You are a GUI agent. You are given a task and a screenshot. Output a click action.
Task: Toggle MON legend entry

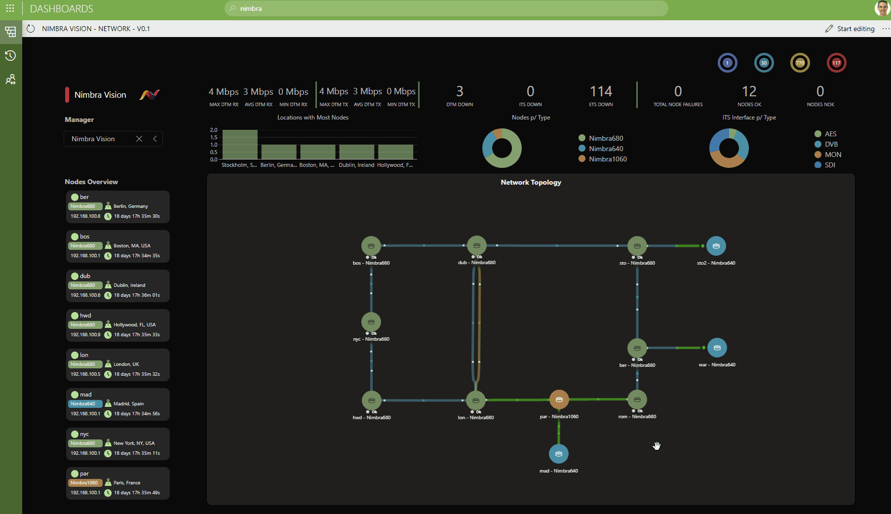click(x=828, y=155)
